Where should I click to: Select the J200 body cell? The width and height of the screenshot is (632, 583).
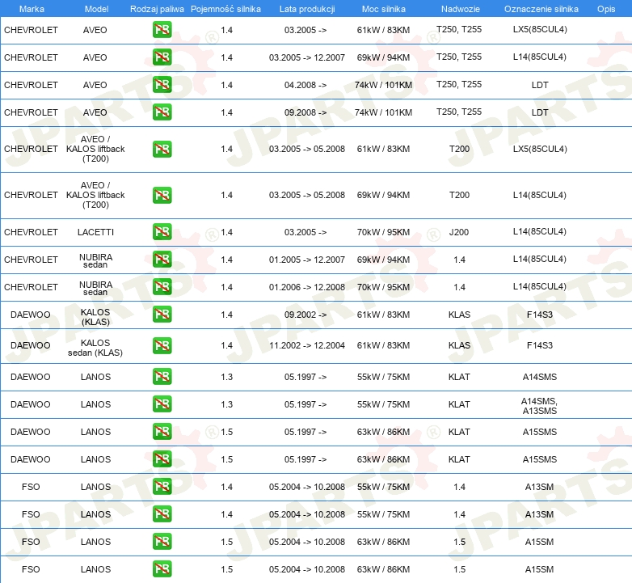[x=459, y=232]
